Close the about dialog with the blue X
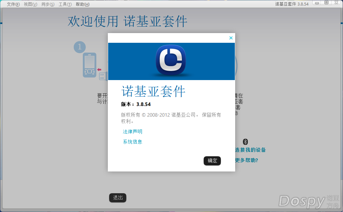 point(231,38)
